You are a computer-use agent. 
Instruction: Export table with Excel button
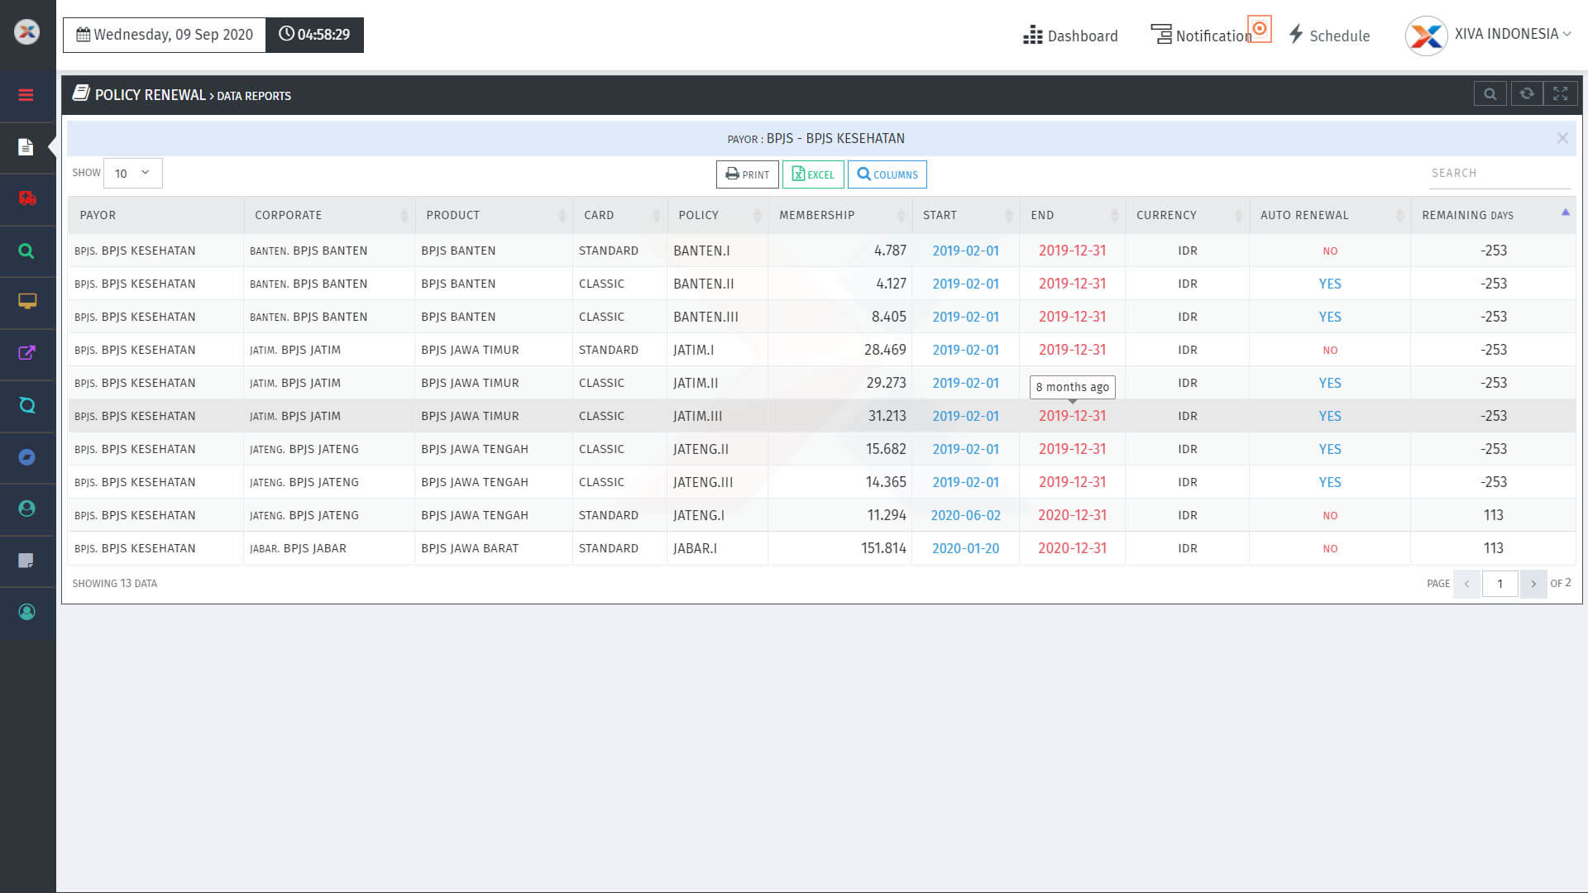[813, 174]
